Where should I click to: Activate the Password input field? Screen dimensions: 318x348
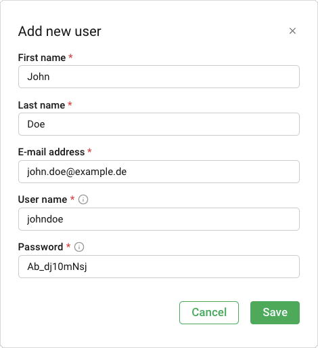159,267
